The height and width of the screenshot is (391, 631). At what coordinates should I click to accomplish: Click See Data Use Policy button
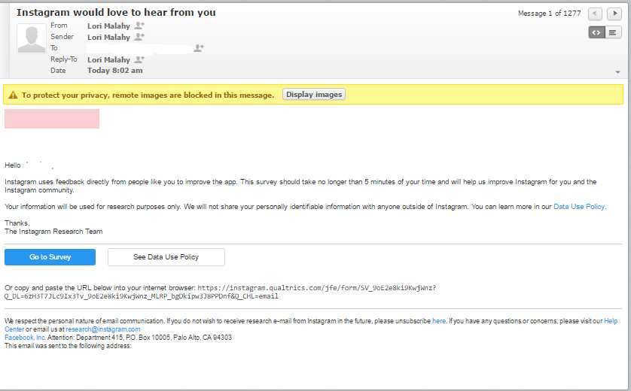coord(166,257)
